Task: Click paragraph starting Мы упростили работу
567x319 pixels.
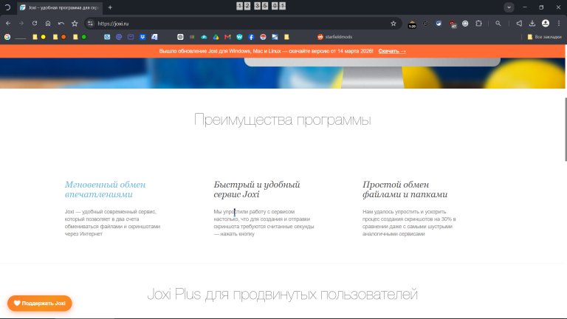Action: [x=264, y=223]
